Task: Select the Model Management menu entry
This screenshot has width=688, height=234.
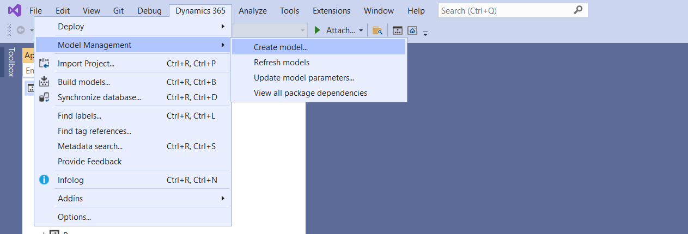Action: coord(133,45)
